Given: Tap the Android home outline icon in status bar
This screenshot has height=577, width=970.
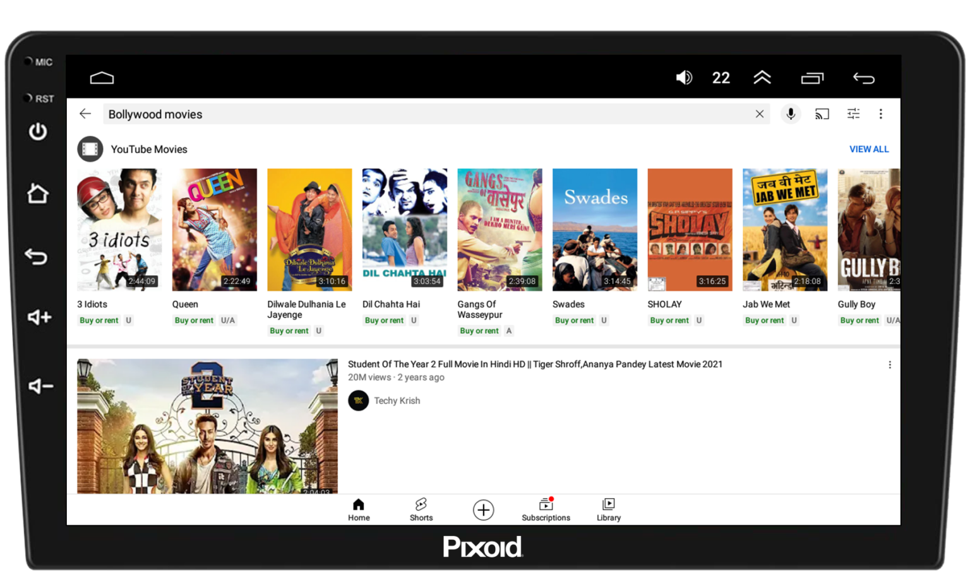Looking at the screenshot, I should point(102,78).
